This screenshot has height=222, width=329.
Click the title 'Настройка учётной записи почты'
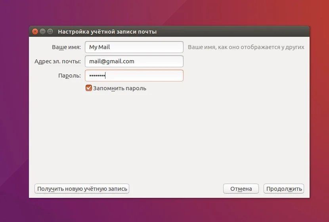tap(107, 32)
